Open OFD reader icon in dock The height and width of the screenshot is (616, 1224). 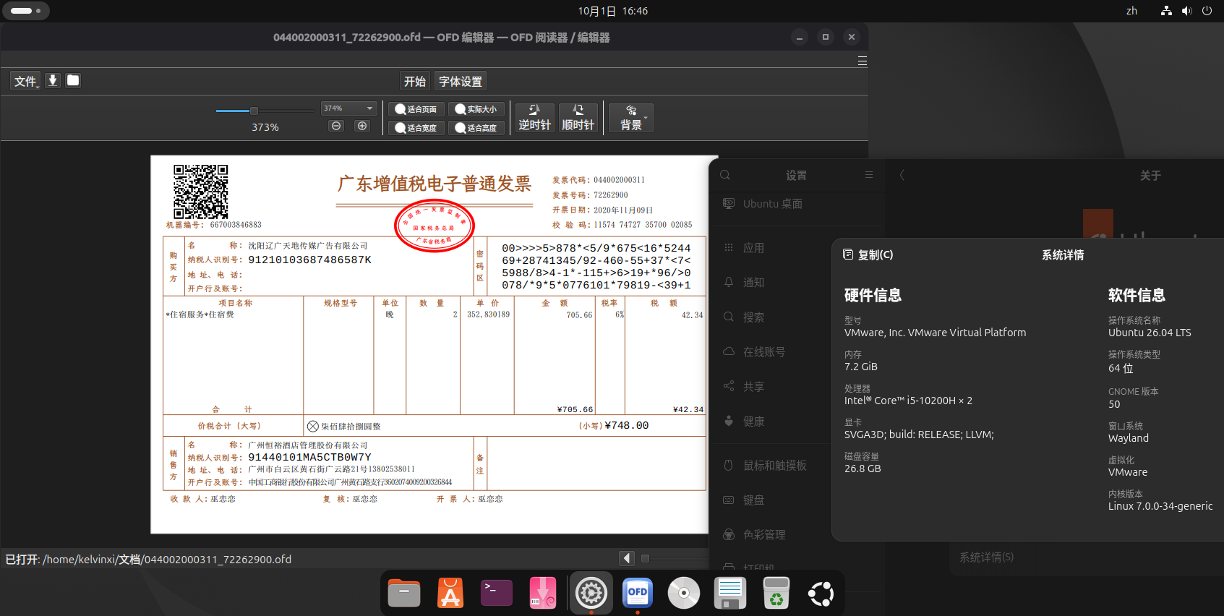pyautogui.click(x=638, y=593)
